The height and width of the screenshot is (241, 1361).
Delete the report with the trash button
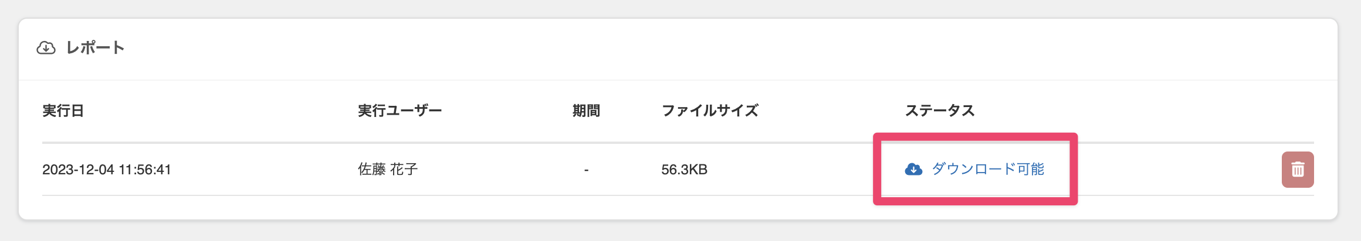pyautogui.click(x=1298, y=170)
